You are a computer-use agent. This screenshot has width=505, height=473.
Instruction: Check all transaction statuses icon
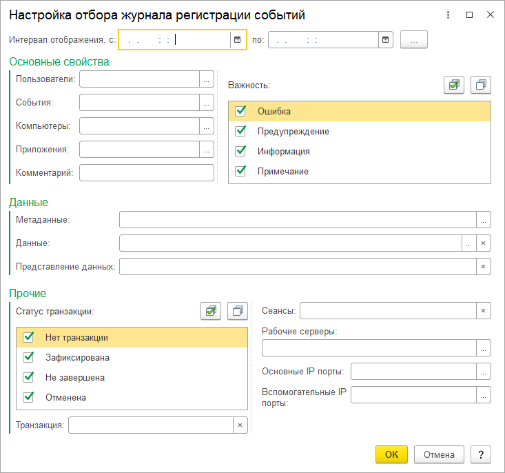point(211,311)
